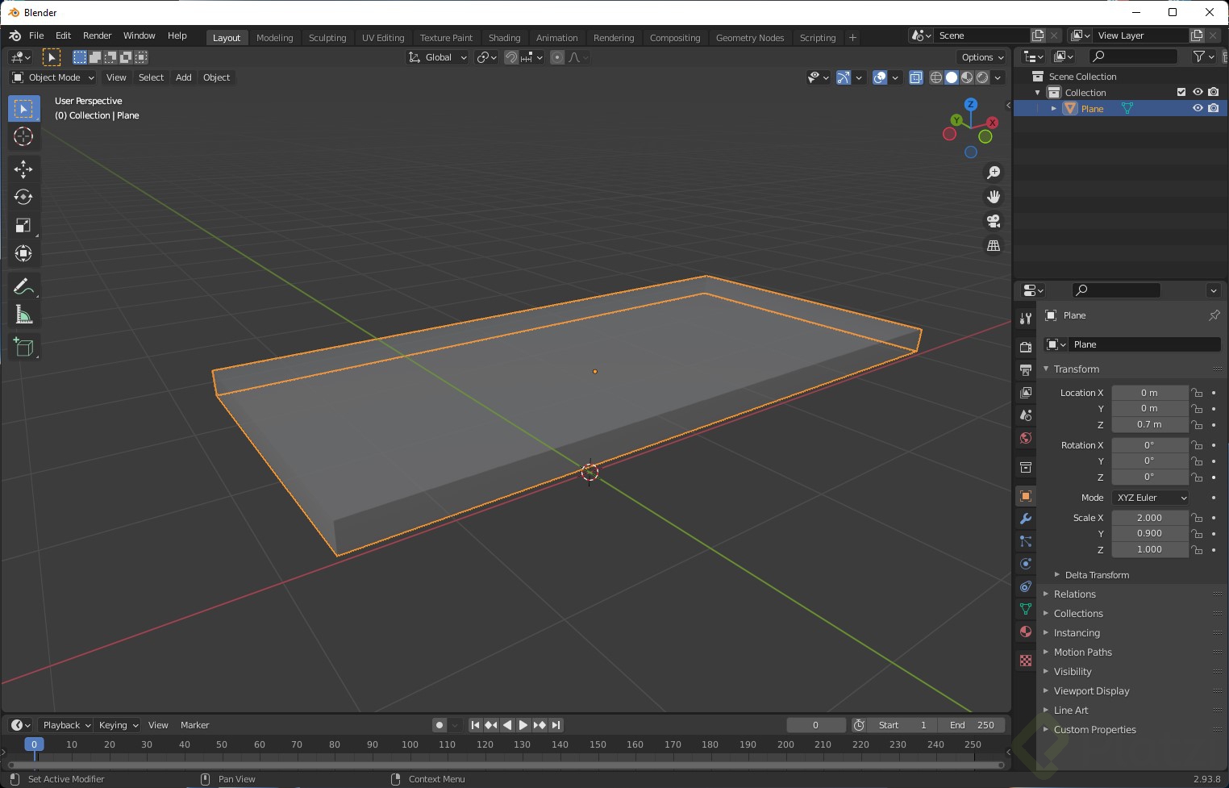Select the Measure tool
1229x788 pixels.
click(23, 315)
